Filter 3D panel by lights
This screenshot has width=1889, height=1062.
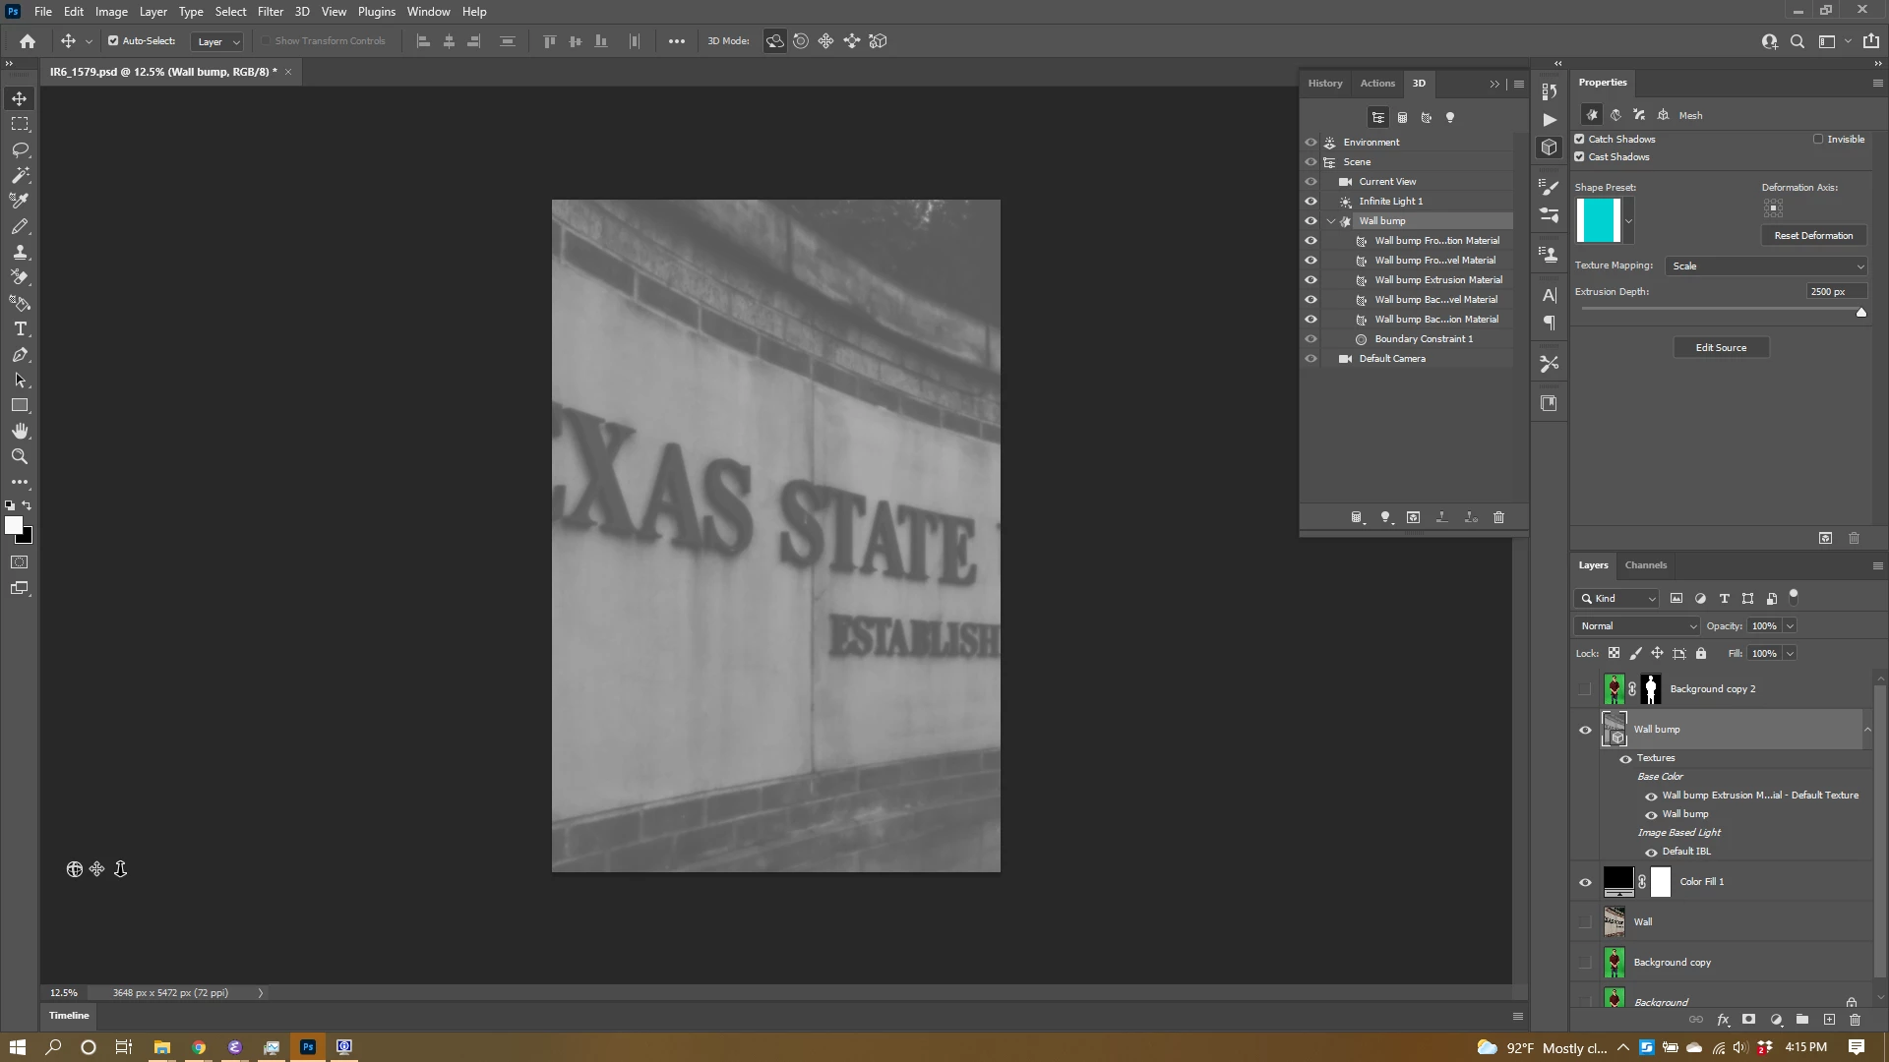[x=1449, y=118]
